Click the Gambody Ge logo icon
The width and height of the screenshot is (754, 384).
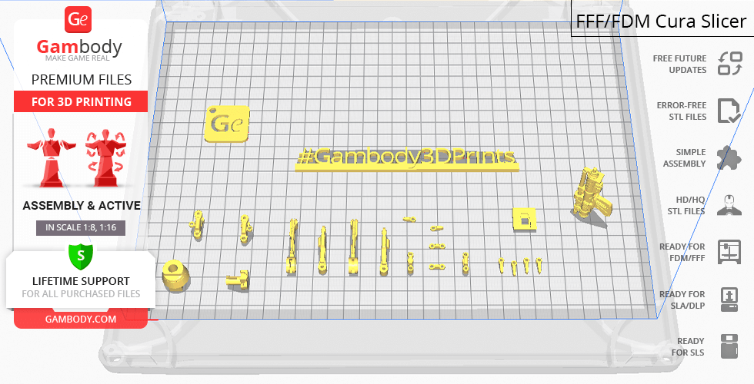(x=80, y=19)
